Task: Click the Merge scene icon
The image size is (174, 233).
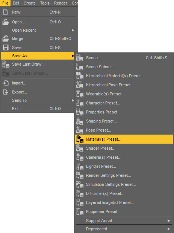Action: point(6,38)
